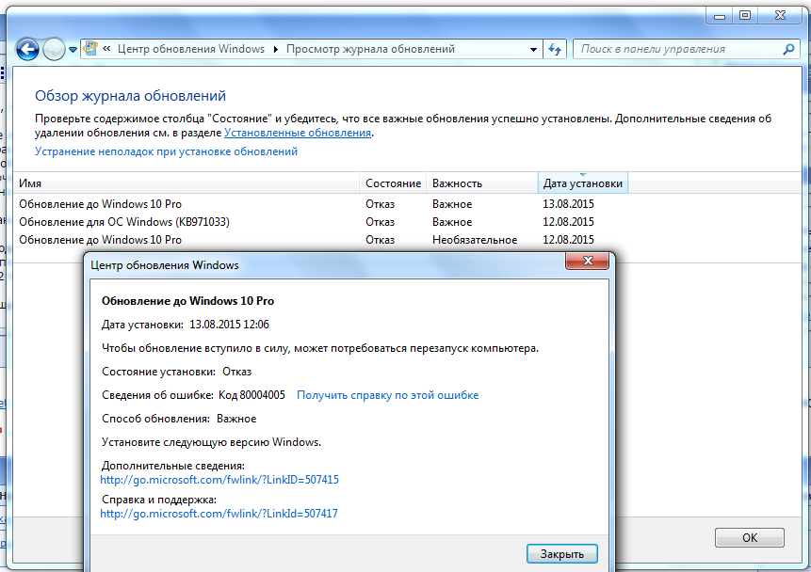Sort by the Важность column header

coord(482,183)
